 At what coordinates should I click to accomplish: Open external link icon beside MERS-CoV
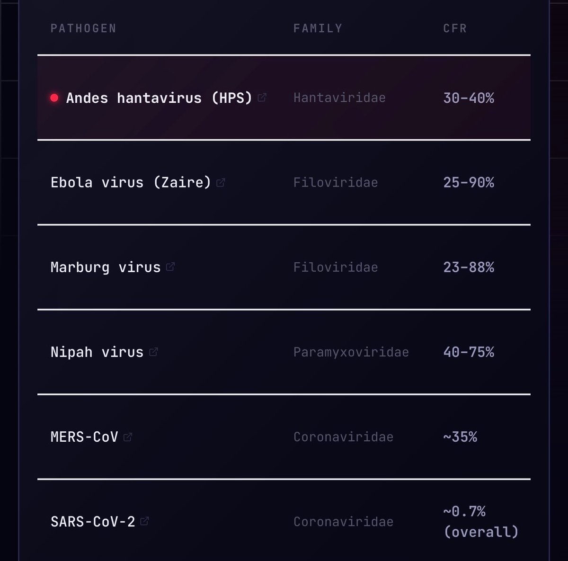[x=128, y=437]
